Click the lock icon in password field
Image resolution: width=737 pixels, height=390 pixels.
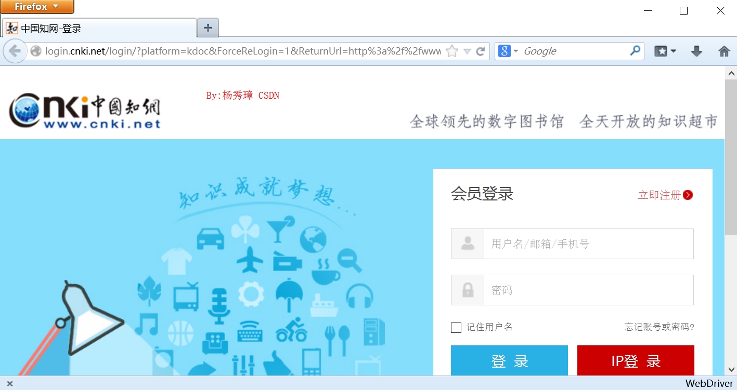(x=468, y=290)
